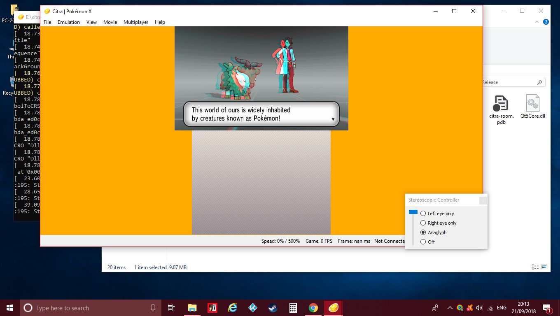Minimize the Citra window
This screenshot has width=560, height=316.
coord(435,11)
